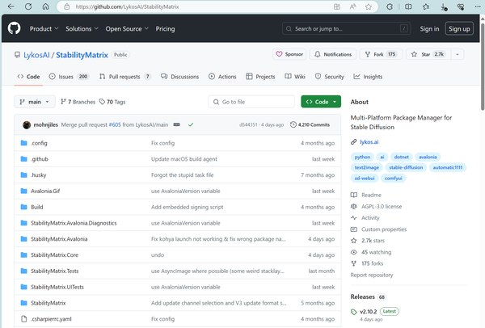The height and width of the screenshot is (328, 485).
Task: Click the read aloud icon in address bar
Action: tap(352, 6)
